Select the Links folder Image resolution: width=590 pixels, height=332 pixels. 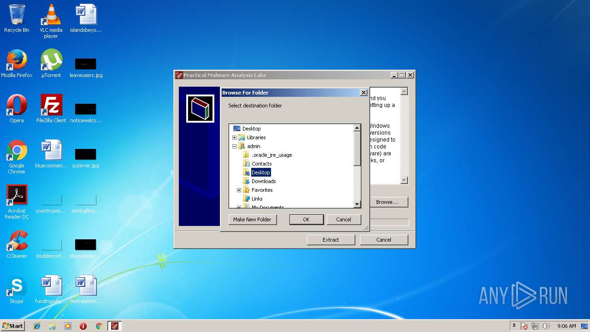(x=257, y=199)
